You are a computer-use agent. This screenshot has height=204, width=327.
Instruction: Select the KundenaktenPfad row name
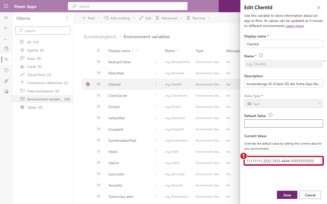pyautogui.click(x=122, y=141)
